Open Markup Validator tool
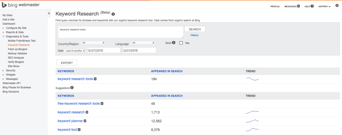Screen dimensions: 342x135 pos(17,53)
